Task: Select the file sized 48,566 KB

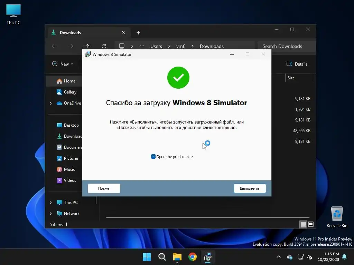Action: point(301,131)
